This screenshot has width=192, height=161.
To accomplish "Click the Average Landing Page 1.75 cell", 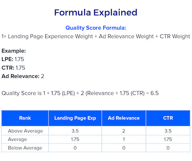I will 75,139.
